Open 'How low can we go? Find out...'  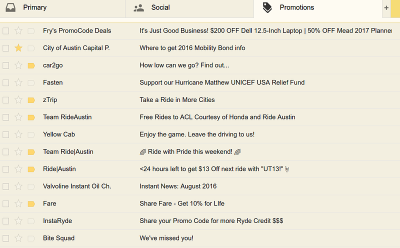click(x=184, y=65)
